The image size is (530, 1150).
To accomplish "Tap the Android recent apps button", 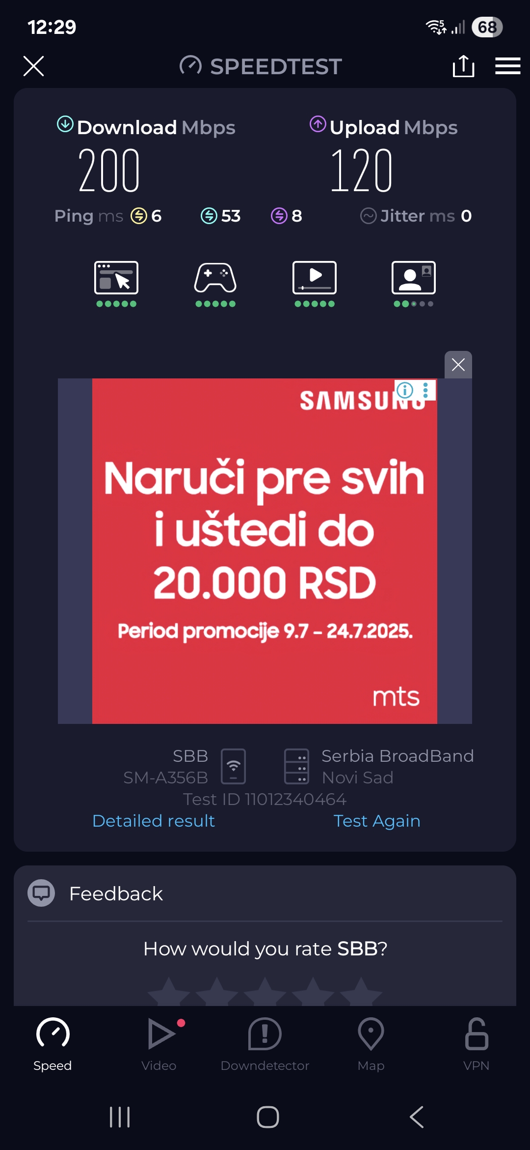I will coord(120,1117).
